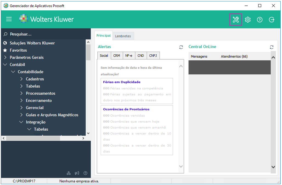
Task: Click sidebar horizontal scroll right arrow
Action: pyautogui.click(x=83, y=138)
